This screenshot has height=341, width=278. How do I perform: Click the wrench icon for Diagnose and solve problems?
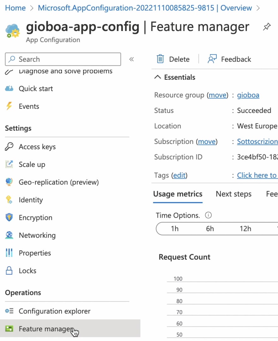[x=9, y=72]
